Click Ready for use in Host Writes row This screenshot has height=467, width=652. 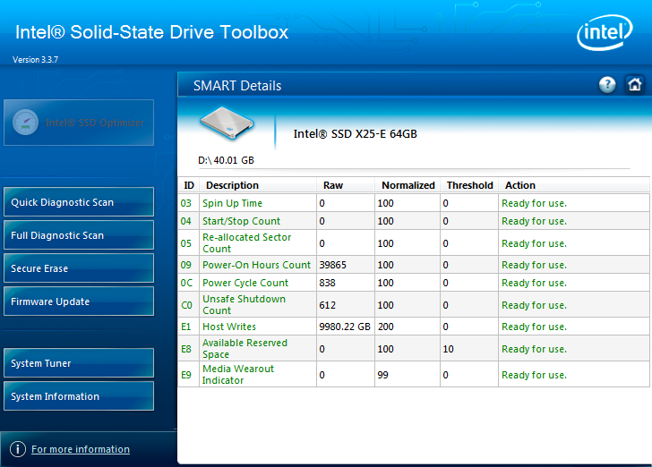[x=534, y=327]
